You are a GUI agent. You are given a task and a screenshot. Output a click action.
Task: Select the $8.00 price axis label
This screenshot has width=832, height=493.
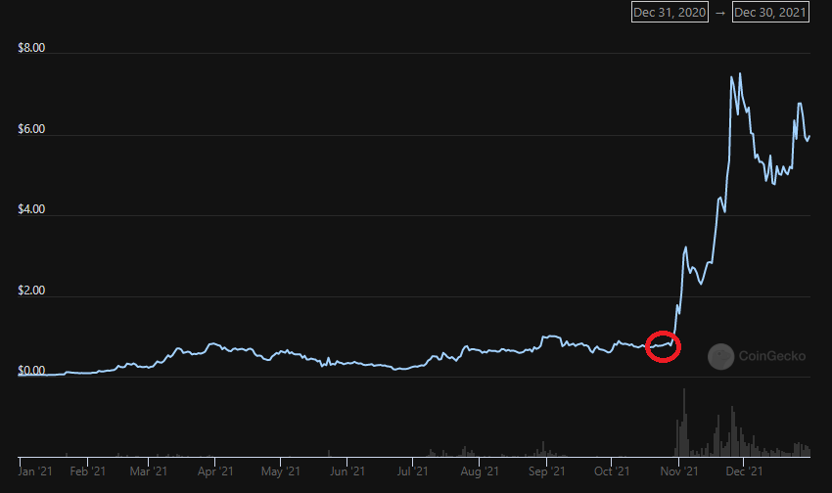pyautogui.click(x=32, y=48)
